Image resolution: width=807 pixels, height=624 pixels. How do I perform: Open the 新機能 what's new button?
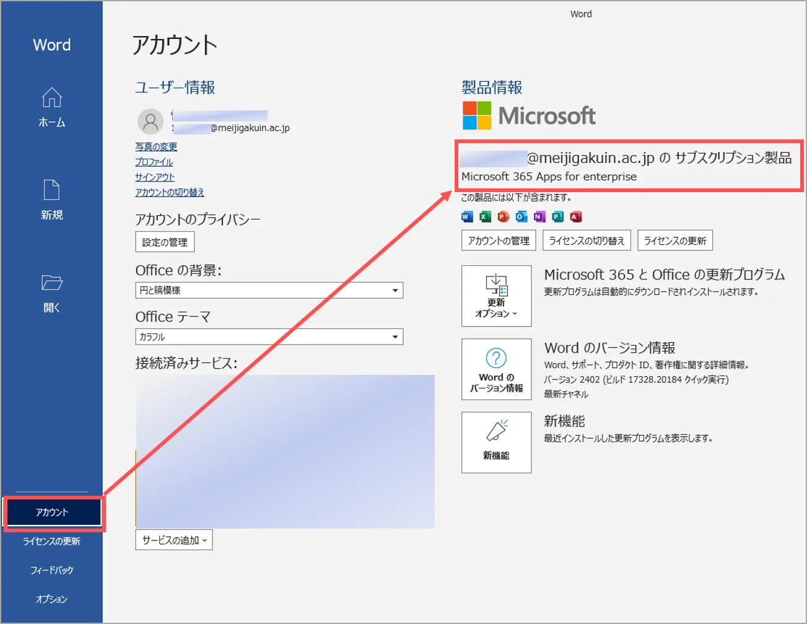496,442
